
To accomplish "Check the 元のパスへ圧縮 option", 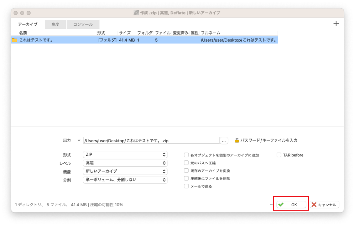I will [186, 163].
